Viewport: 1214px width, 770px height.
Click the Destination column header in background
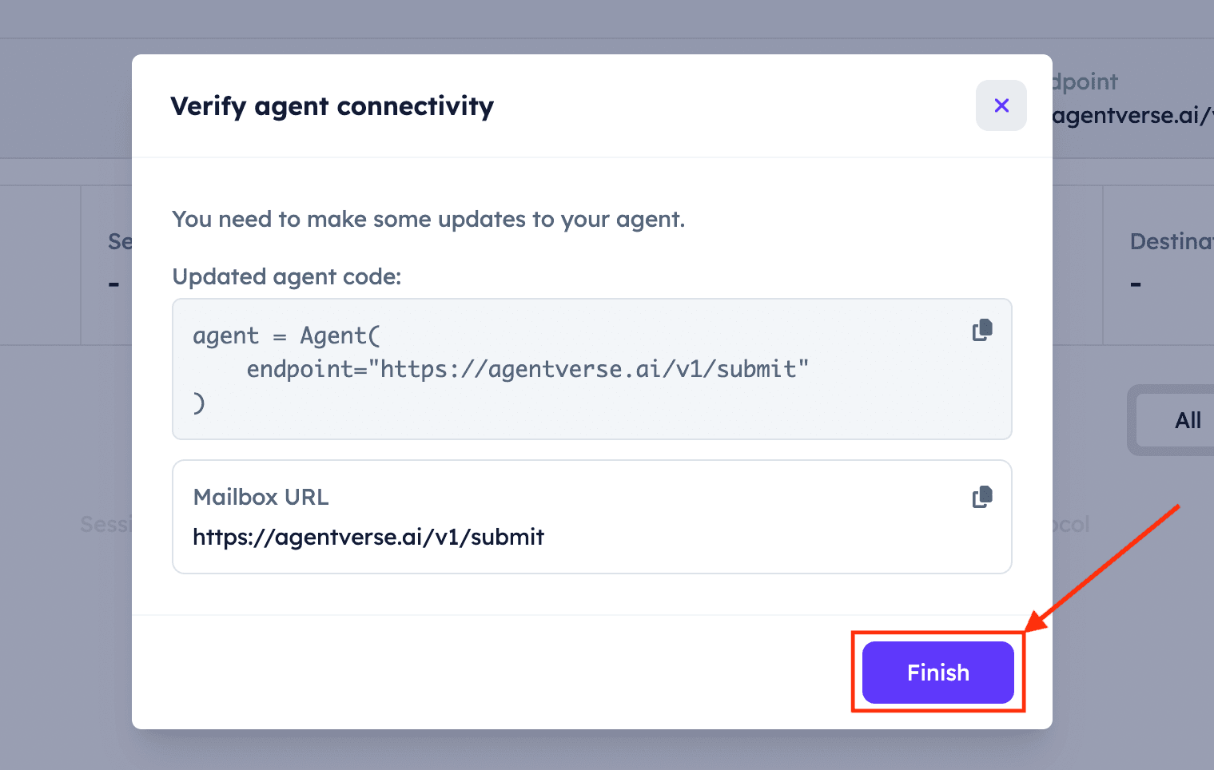pos(1172,241)
